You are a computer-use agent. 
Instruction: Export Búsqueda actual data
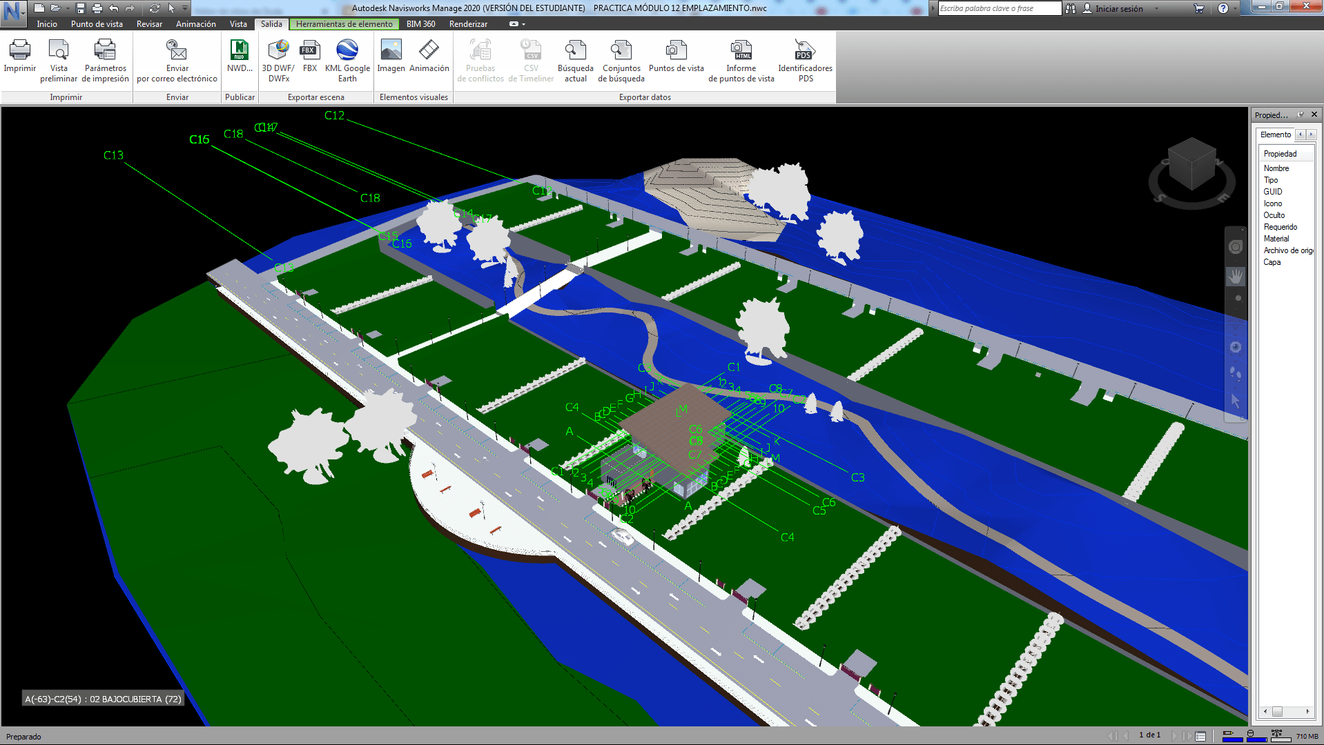pos(575,61)
